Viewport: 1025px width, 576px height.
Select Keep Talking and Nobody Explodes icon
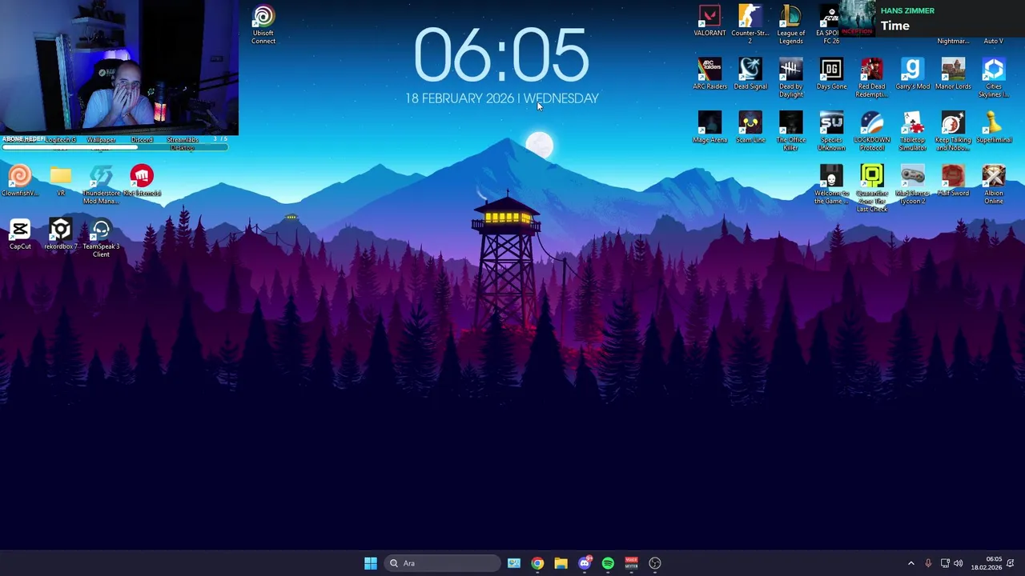click(953, 131)
